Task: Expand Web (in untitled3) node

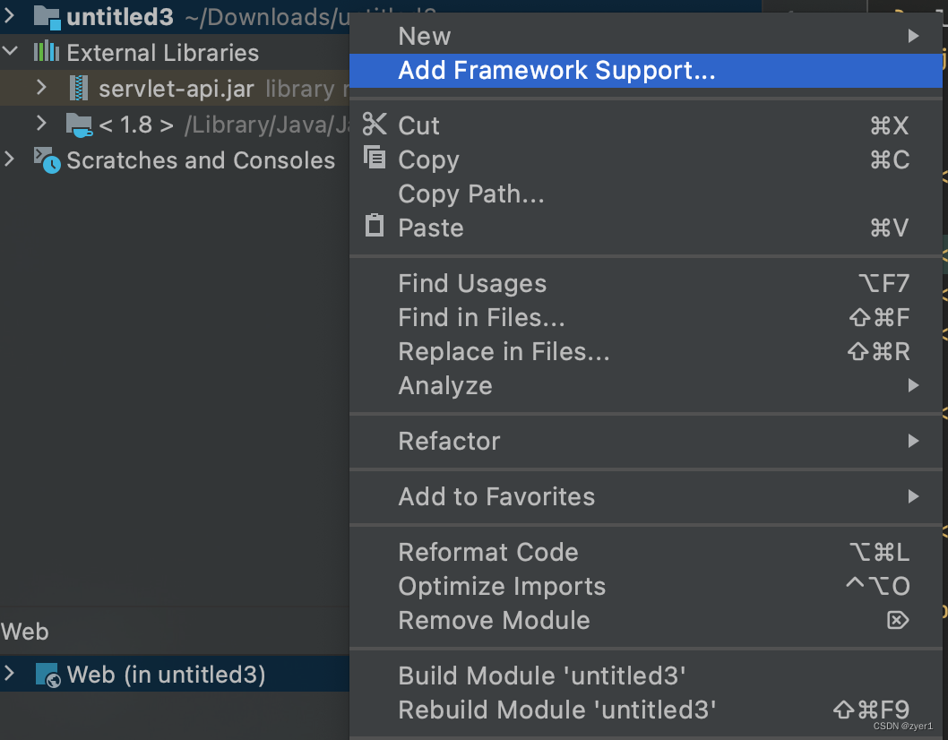Action: pyautogui.click(x=11, y=674)
